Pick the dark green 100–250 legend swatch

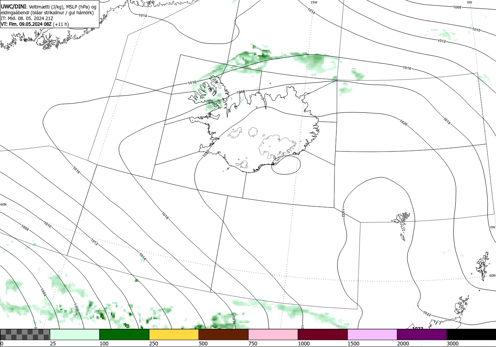click(124, 334)
